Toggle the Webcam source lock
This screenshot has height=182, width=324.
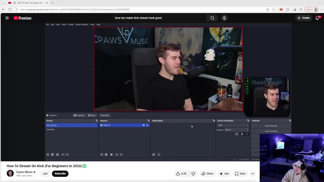click(x=147, y=125)
